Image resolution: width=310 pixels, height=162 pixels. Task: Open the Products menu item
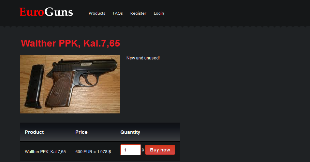coord(97,13)
